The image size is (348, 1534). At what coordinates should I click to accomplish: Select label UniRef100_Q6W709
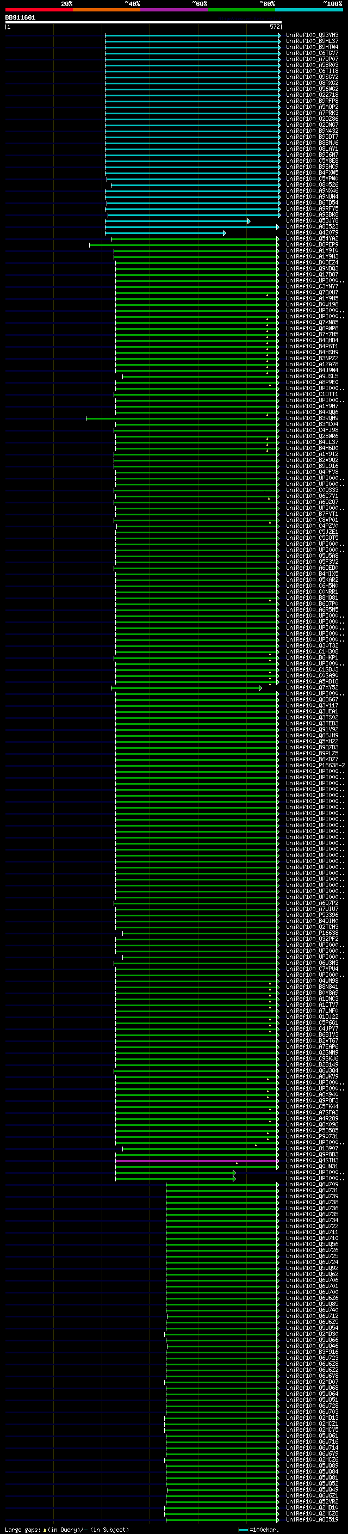tap(312, 1185)
